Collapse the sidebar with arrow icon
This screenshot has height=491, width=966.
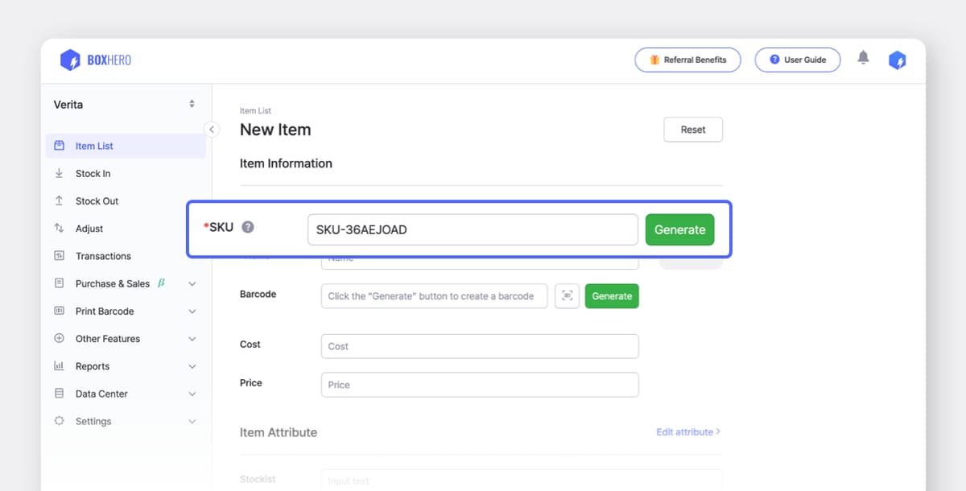point(212,130)
